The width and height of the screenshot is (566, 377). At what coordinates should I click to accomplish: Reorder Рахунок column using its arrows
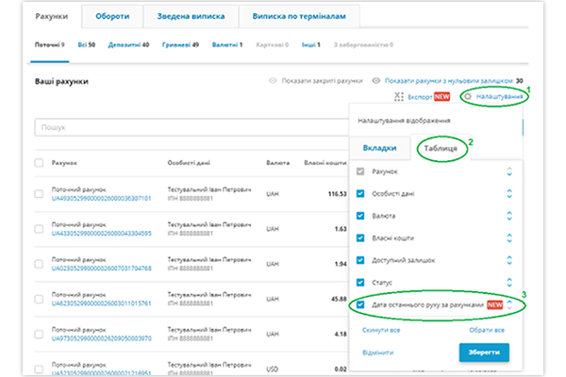point(509,172)
